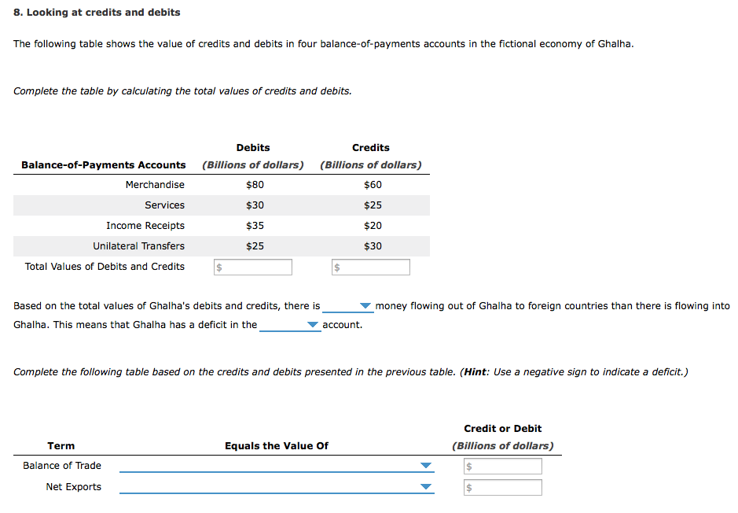Click the Unilateral Transfers credit value $30
The image size is (738, 513).
tap(373, 246)
